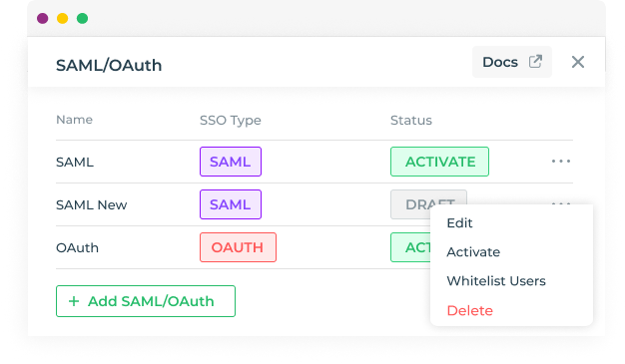Open the Docs button
Image resolution: width=625 pixels, height=364 pixels.
coord(512,62)
